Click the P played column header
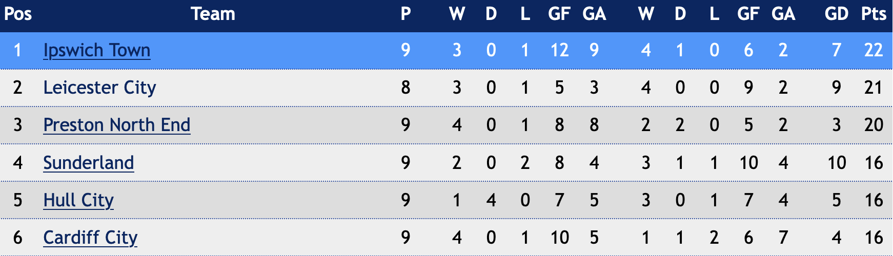Screen dimensions: 893x256 (405, 14)
